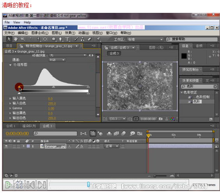Expand the Grunge layer properties in timeline
Screen dimensions: 220x193
coord(24,146)
